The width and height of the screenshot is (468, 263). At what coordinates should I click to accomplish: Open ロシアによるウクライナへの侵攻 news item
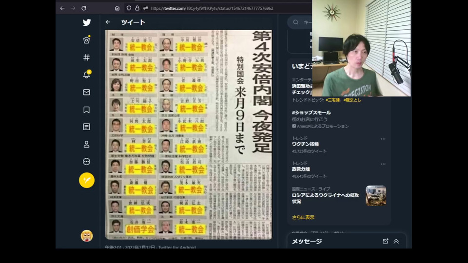325,198
